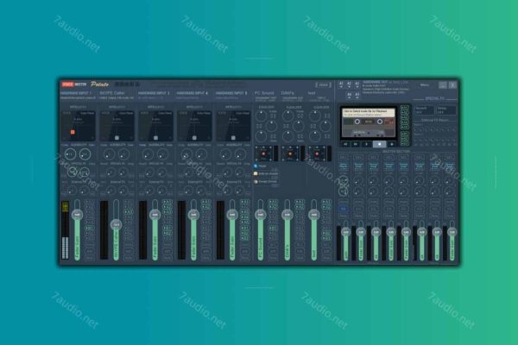Image resolution: width=518 pixels, height=345 pixels.
Task: Toggle B2 bus on HARDWARE INPUT 3 strip
Action: [x=167, y=233]
